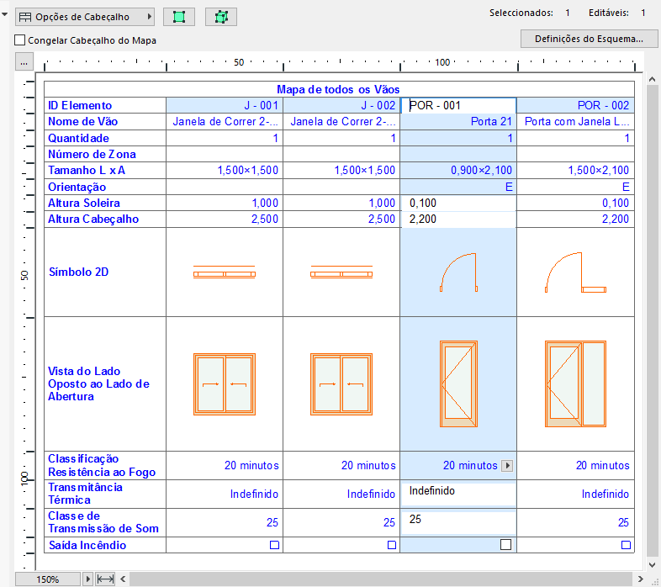Click the 0,900×2,100 size cell
Viewport: 661px width, 587px height.
(458, 171)
